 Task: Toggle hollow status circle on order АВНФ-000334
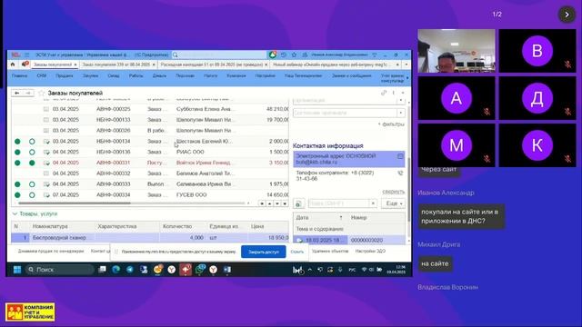click(x=32, y=195)
